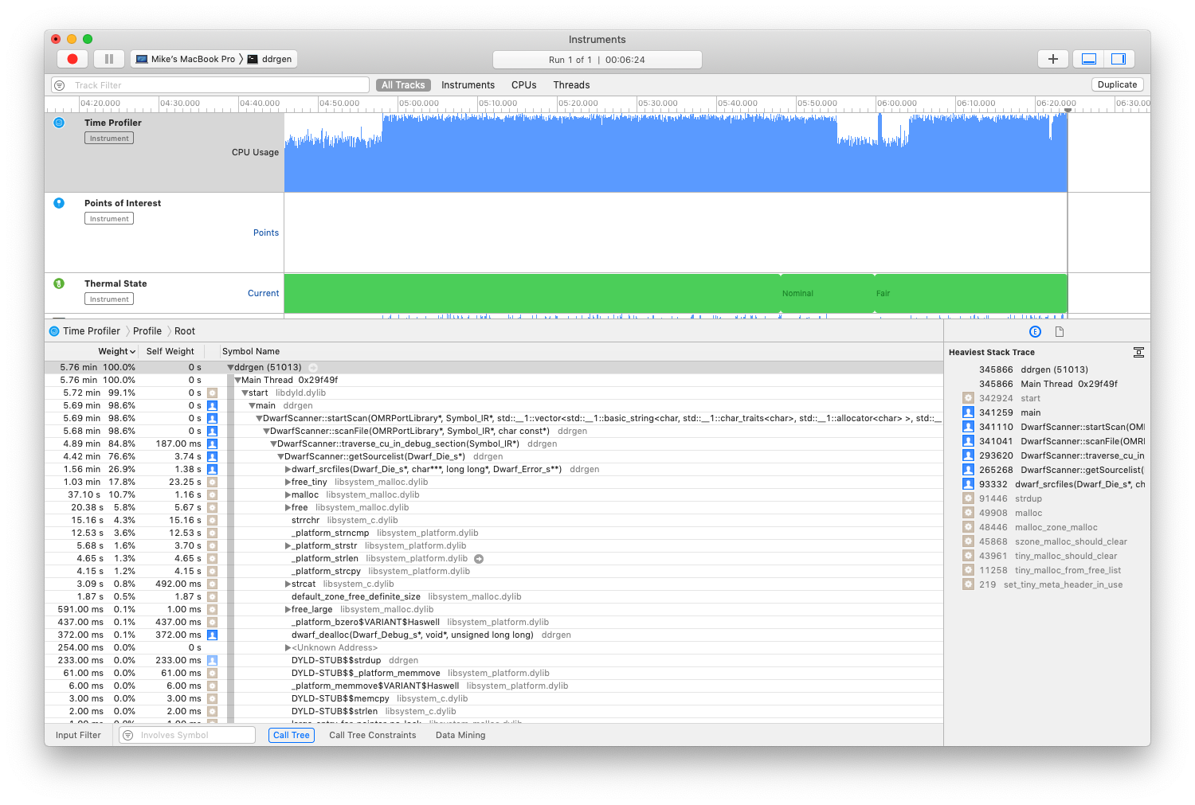
Task: Click the filter icon in Track Filter field
Action: 60,84
